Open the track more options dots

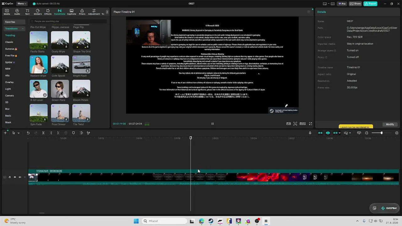coord(25,177)
